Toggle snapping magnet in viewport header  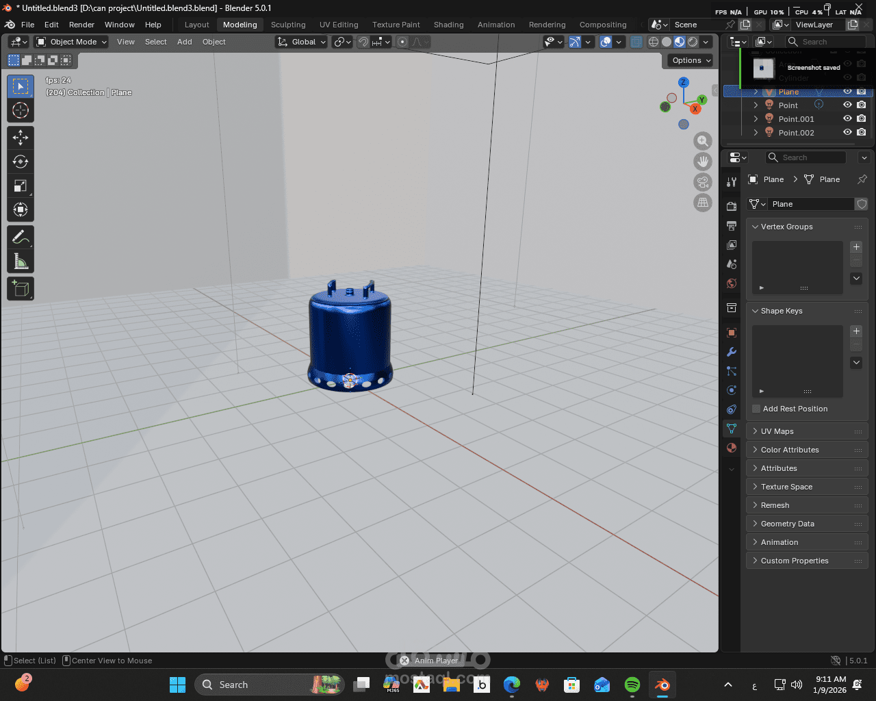click(363, 42)
